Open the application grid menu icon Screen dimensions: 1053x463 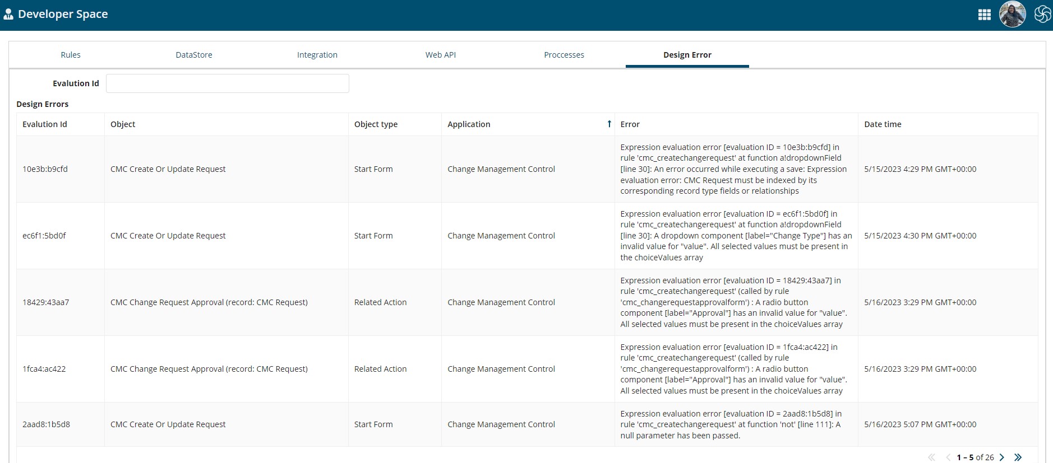[x=984, y=15]
